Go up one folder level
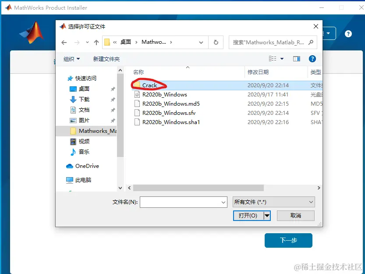This screenshot has height=274, width=365. point(96,43)
